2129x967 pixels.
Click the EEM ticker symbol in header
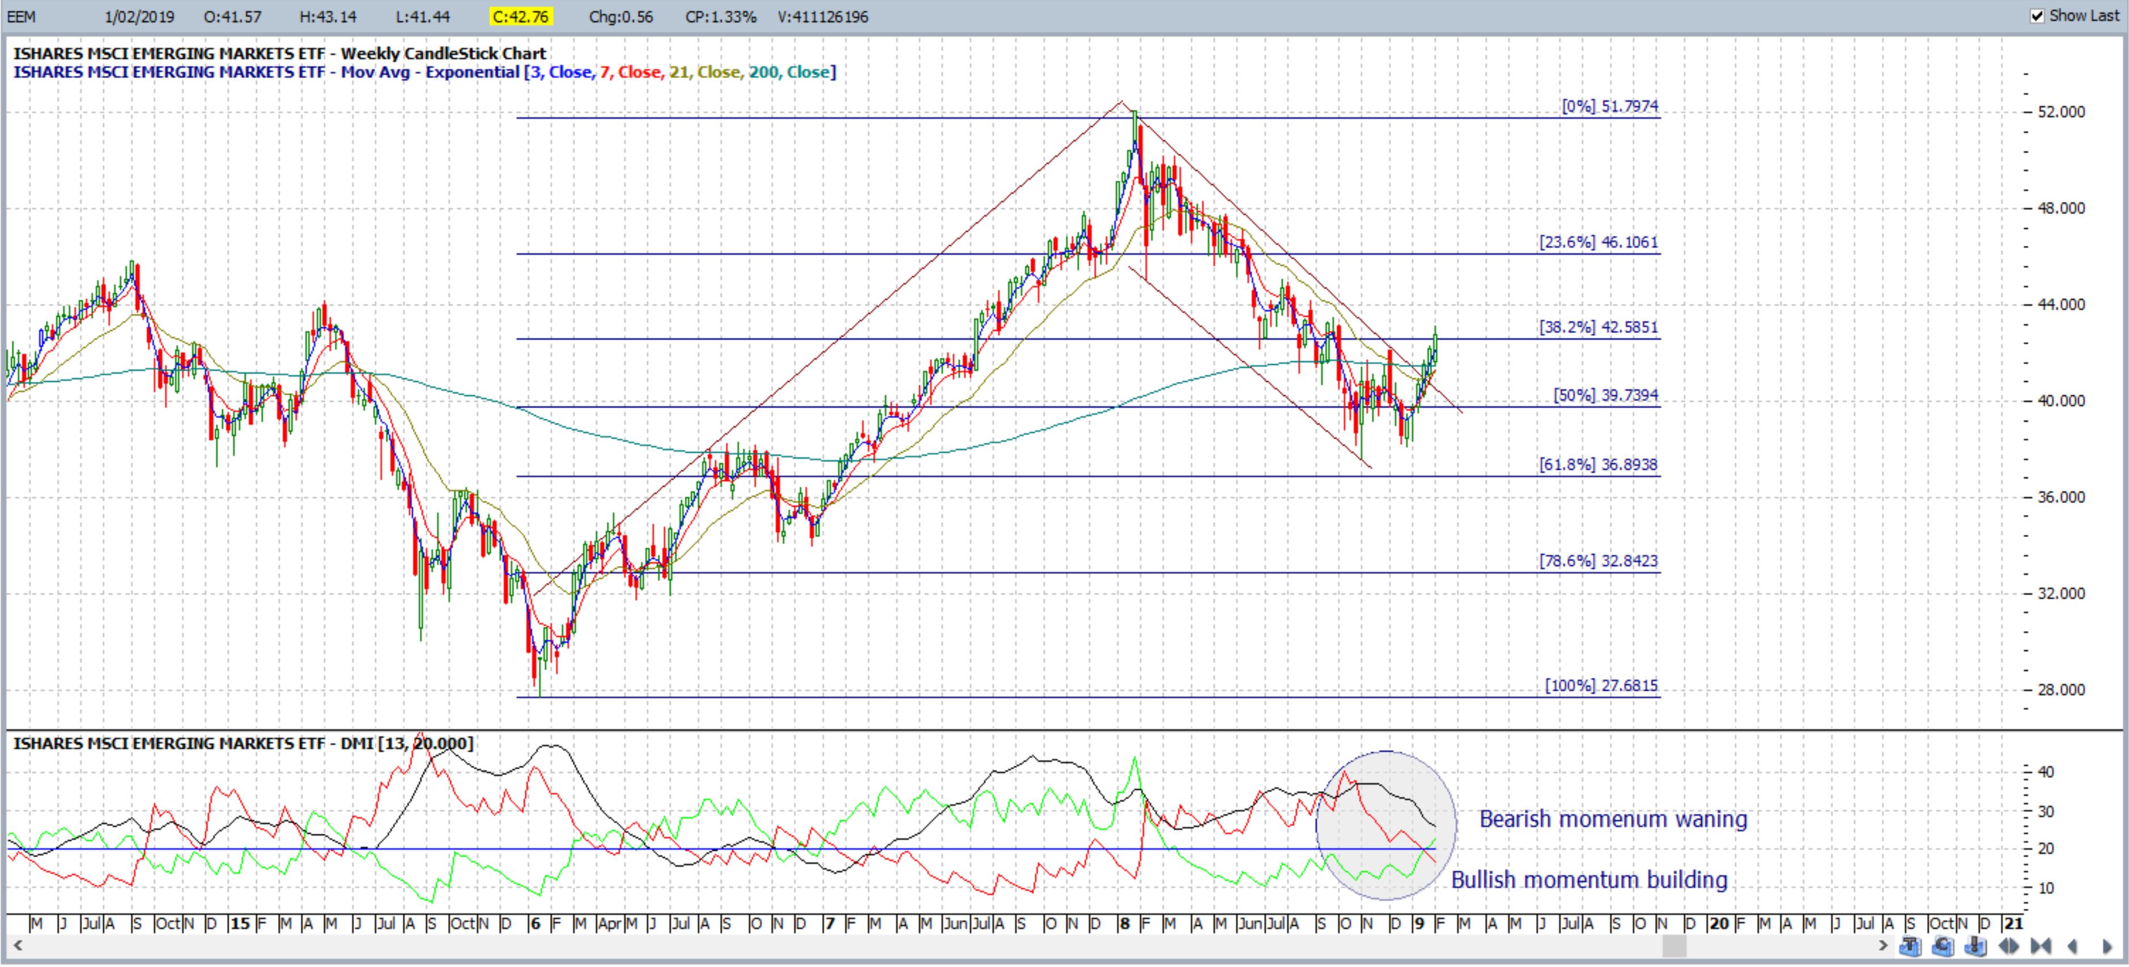[22, 16]
